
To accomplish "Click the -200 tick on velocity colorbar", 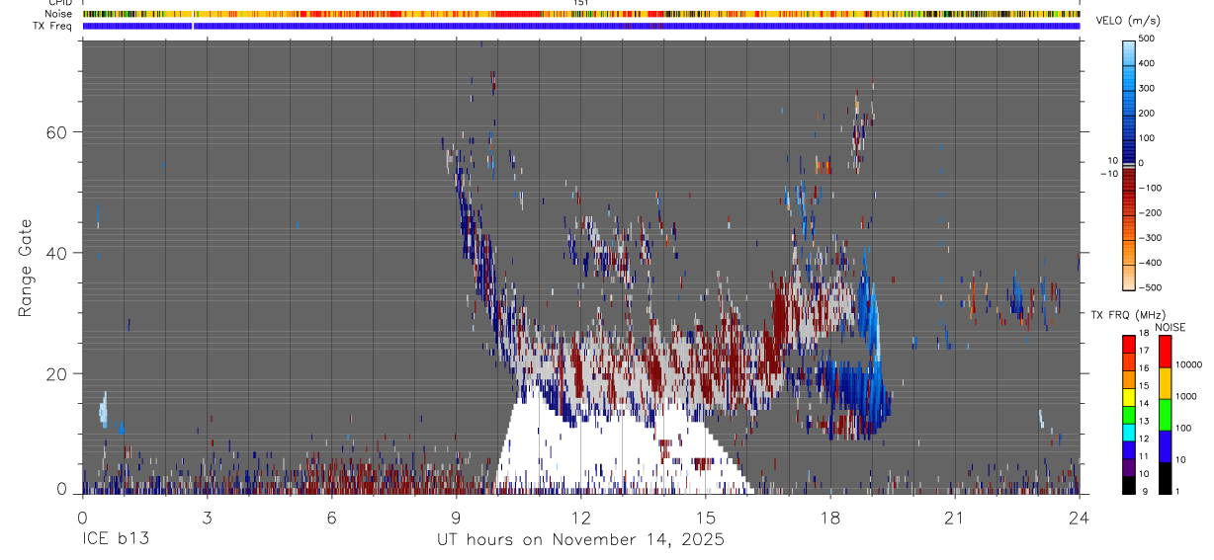I will (1150, 212).
